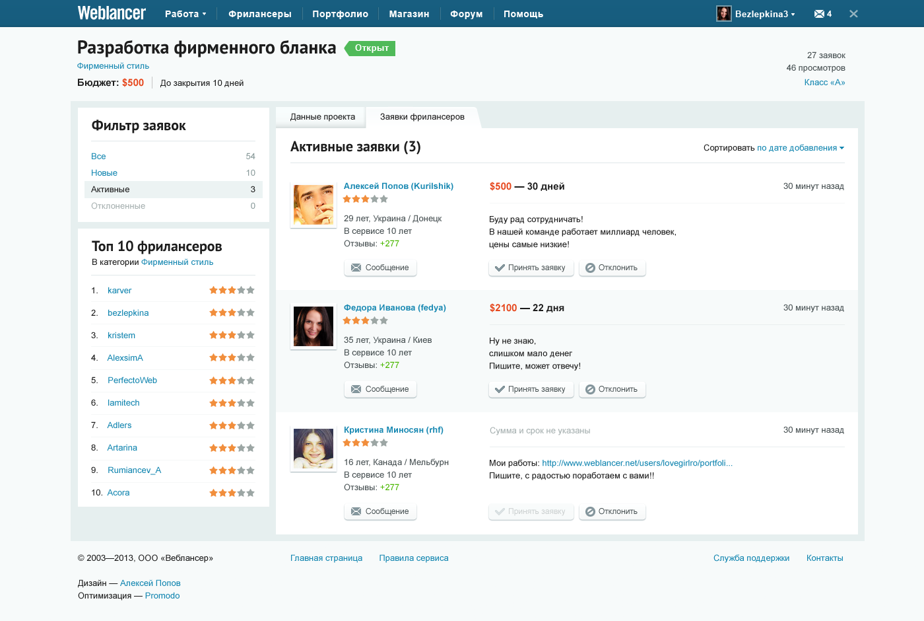Viewport: 924px width, 621px height.
Task: Open Федора Иванова's profile photo
Action: point(313,326)
